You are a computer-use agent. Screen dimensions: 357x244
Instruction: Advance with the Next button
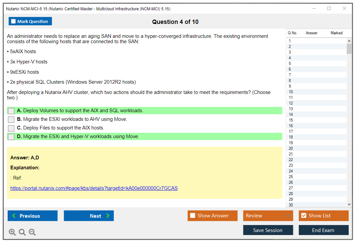point(89,216)
